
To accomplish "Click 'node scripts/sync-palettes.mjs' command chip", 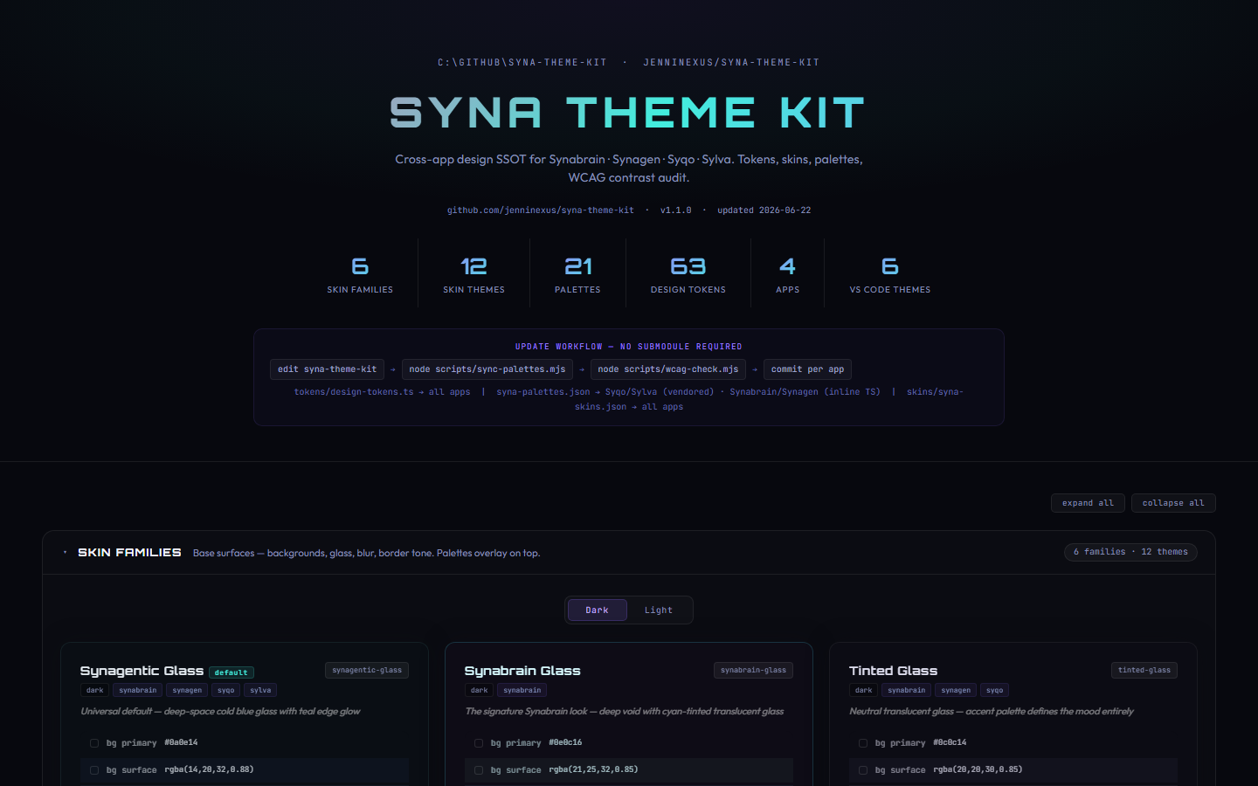I will [x=487, y=369].
